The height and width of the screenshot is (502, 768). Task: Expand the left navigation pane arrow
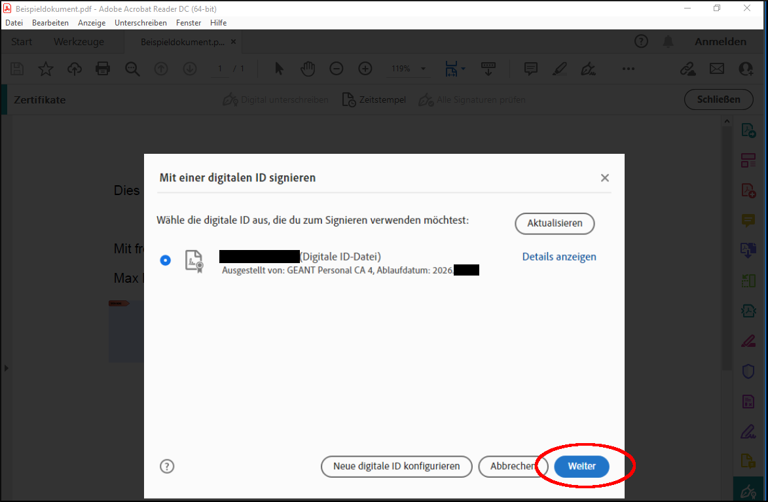click(x=7, y=368)
